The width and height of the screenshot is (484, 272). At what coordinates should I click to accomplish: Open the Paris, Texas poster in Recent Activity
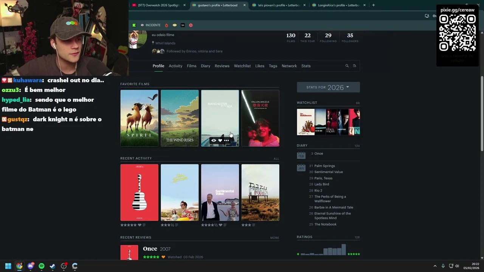(261, 192)
